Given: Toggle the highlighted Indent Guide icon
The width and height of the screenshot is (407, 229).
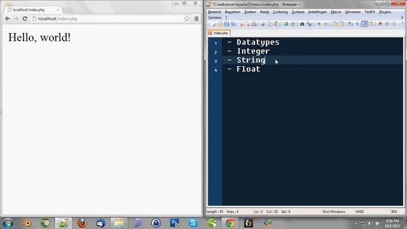Looking at the screenshot, I should (364, 24).
